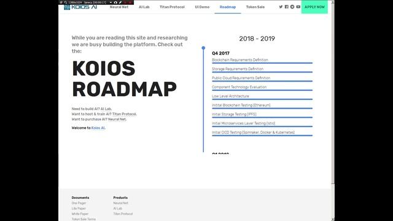This screenshot has width=393, height=221.
Task: Select the Roadmap nav tab
Action: [228, 7]
